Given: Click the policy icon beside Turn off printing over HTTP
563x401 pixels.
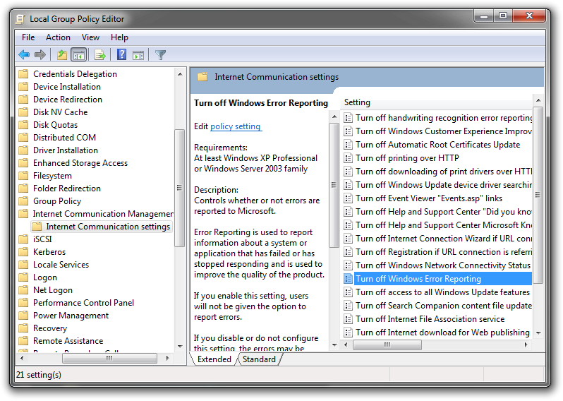Looking at the screenshot, I should [348, 158].
